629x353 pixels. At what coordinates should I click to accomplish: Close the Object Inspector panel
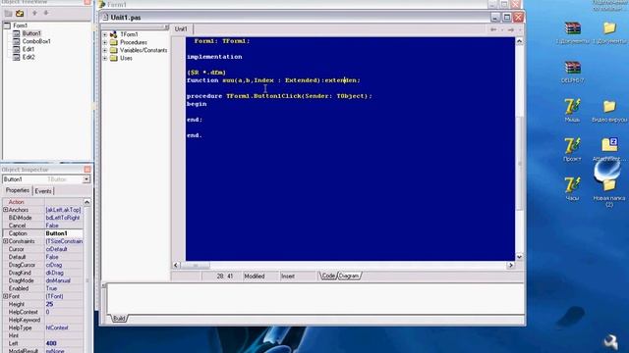coord(87,170)
